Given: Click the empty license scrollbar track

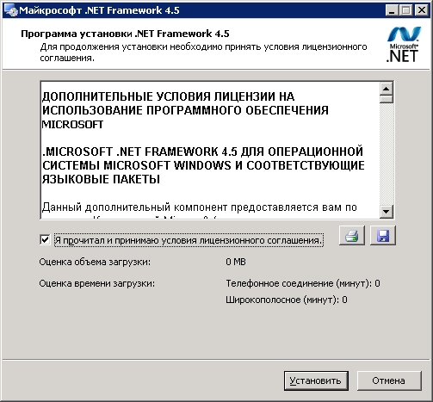Looking at the screenshot, I should coord(386,154).
